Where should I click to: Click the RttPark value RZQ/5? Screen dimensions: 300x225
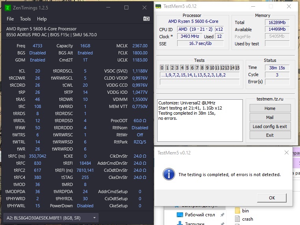point(140,142)
